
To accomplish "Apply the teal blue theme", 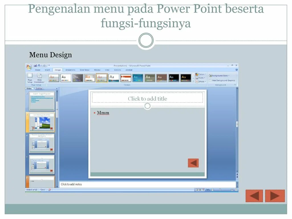I will pyautogui.click(x=138, y=78).
